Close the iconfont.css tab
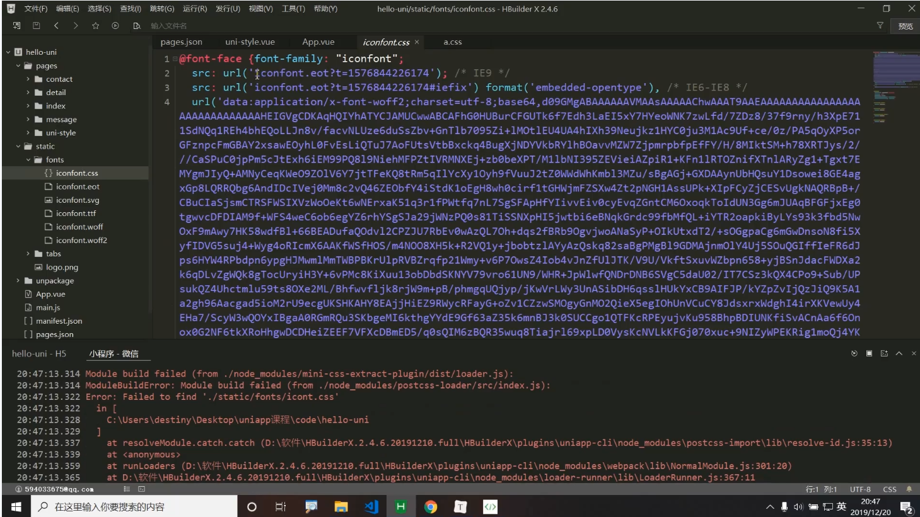Viewport: 920px width, 517px height. point(417,42)
